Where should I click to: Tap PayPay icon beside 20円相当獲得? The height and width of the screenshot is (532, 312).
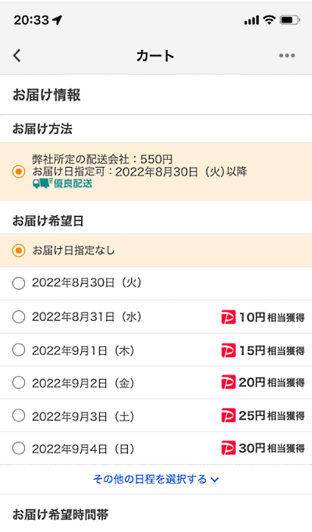(229, 383)
